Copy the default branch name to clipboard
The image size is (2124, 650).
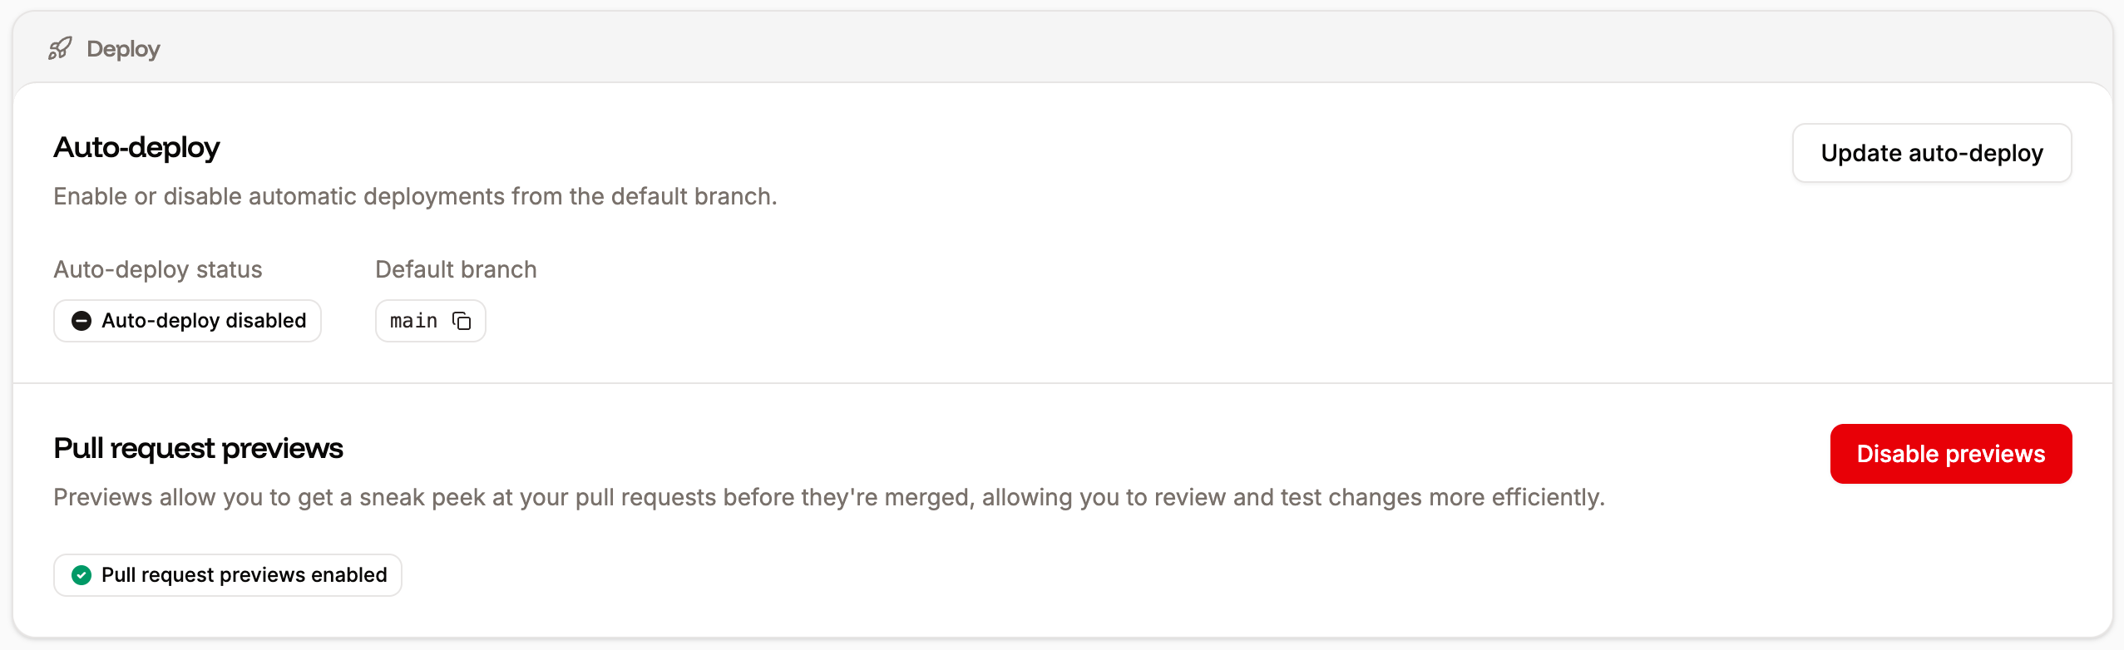[x=462, y=321]
